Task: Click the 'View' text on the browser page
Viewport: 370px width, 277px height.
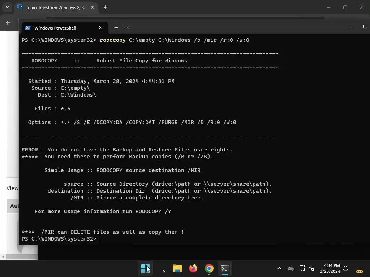Action: (13, 188)
